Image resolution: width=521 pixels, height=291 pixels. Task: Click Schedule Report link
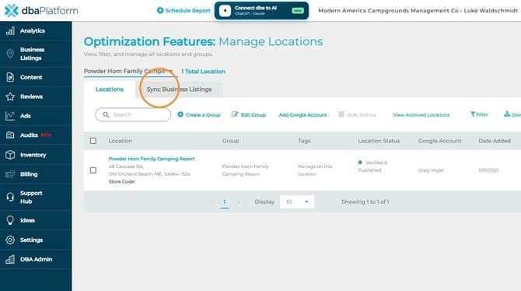pyautogui.click(x=184, y=10)
